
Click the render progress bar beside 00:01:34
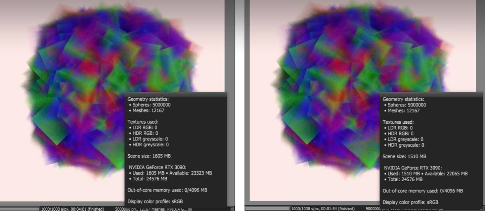[x=267, y=208]
